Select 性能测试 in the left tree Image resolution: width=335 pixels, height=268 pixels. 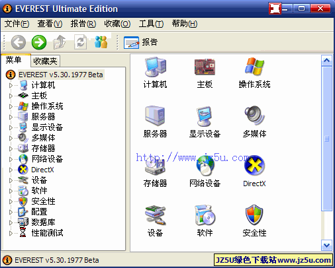tap(47, 233)
